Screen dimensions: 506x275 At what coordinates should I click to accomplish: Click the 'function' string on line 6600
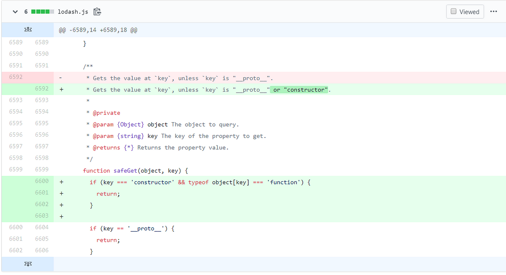tap(284, 182)
